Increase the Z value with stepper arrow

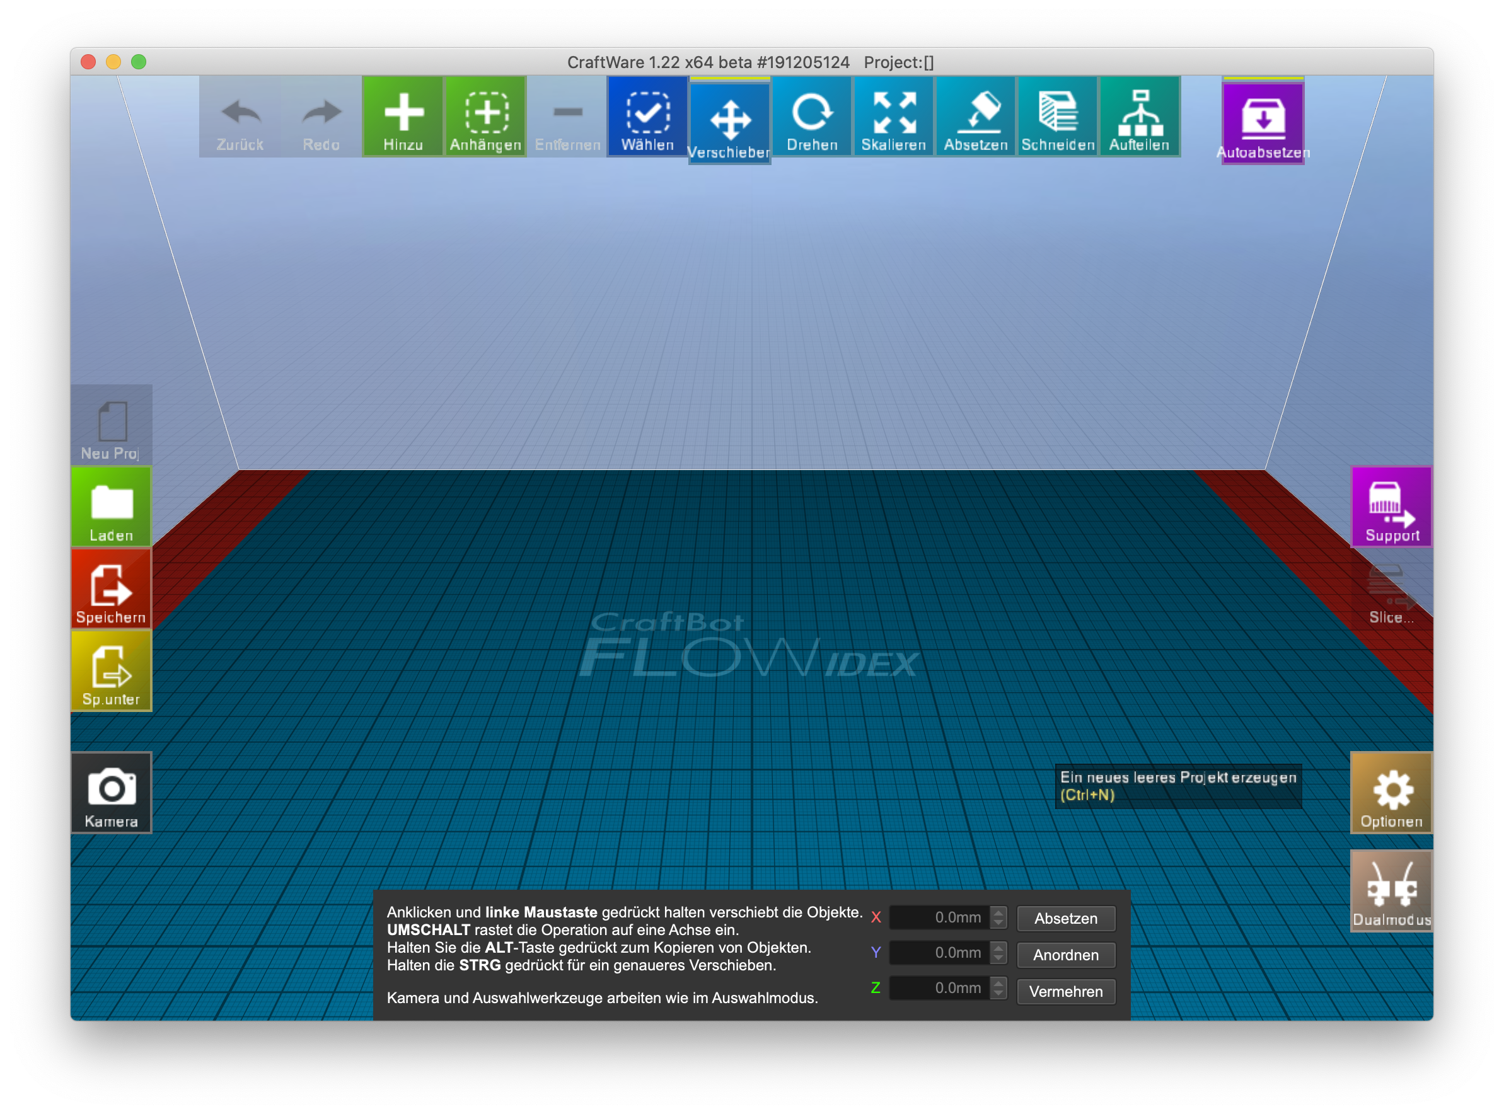tap(998, 983)
